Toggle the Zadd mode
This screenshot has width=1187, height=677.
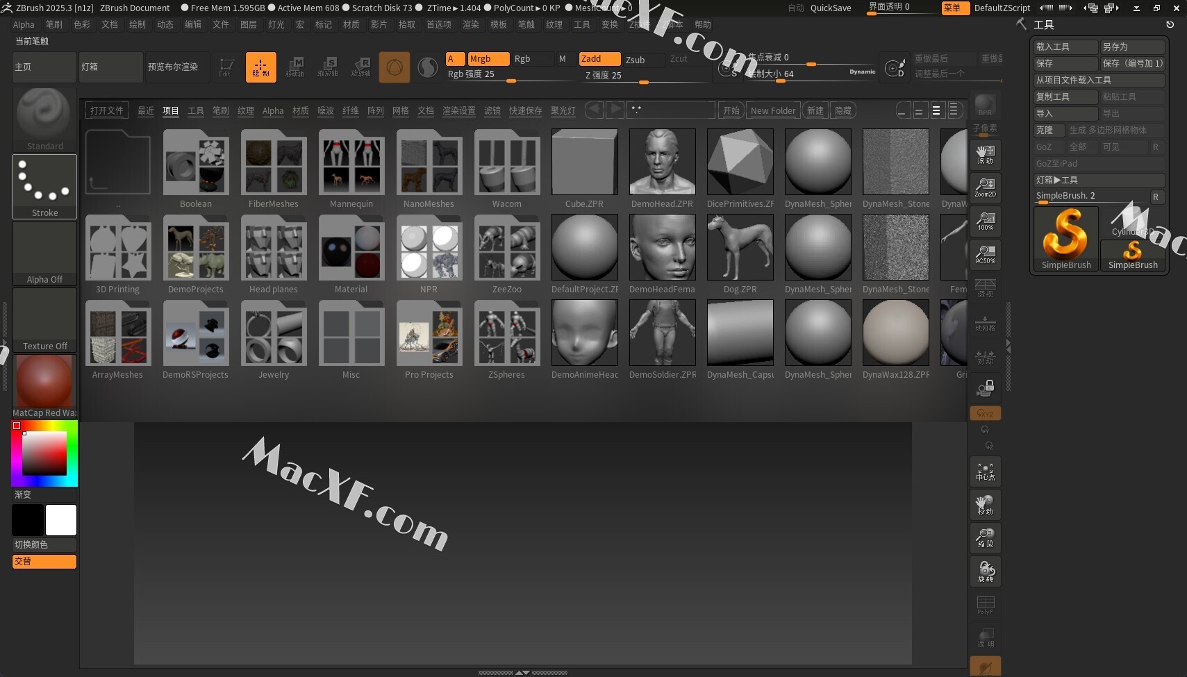599,59
